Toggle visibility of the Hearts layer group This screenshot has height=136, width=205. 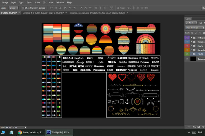pyautogui.click(x=187, y=46)
